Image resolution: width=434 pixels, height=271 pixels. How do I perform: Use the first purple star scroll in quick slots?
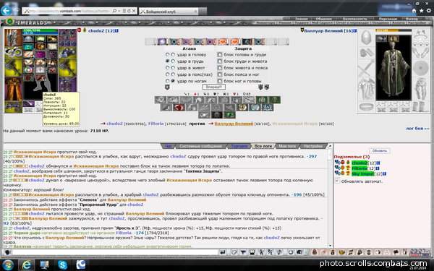163,42
